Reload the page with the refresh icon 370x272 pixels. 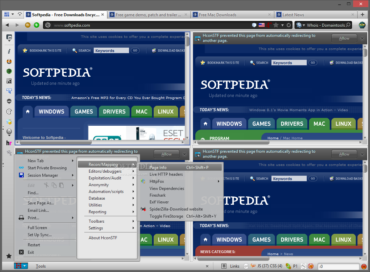(x=289, y=25)
